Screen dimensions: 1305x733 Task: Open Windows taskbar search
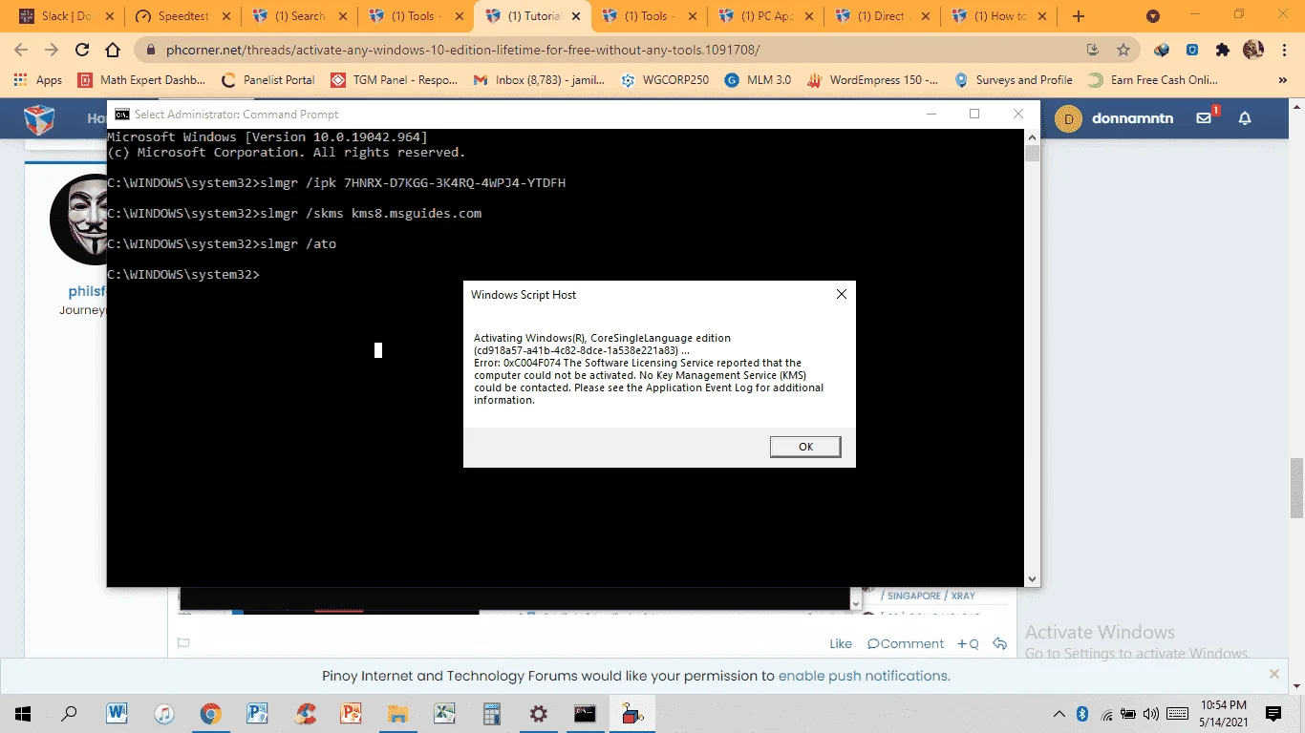pos(69,713)
